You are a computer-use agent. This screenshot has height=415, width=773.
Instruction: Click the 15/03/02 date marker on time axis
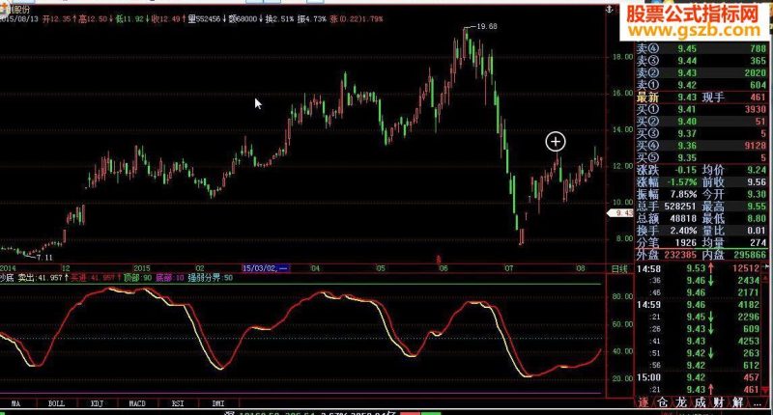(x=266, y=268)
